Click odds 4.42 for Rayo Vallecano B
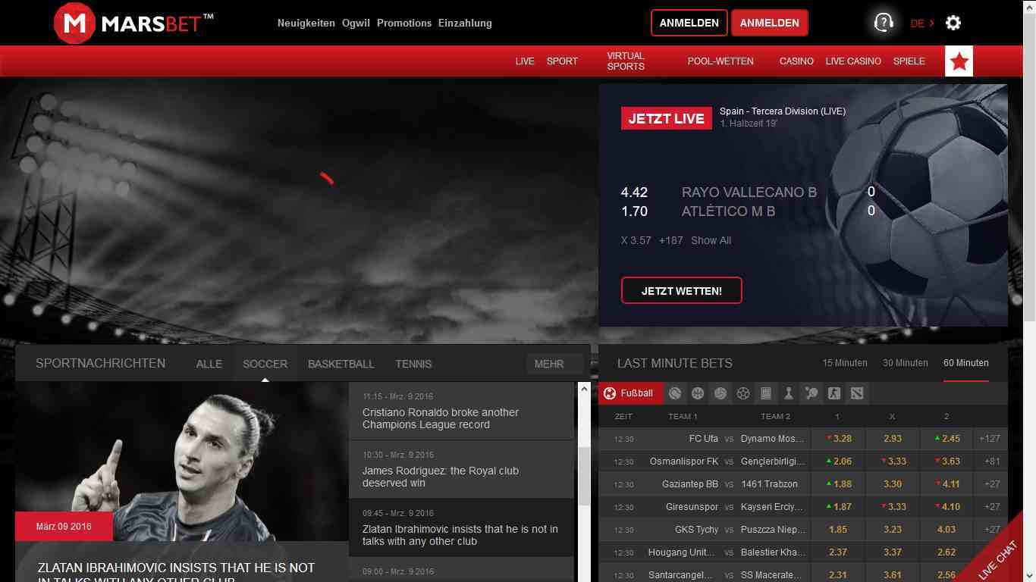1036x582 pixels. (634, 192)
